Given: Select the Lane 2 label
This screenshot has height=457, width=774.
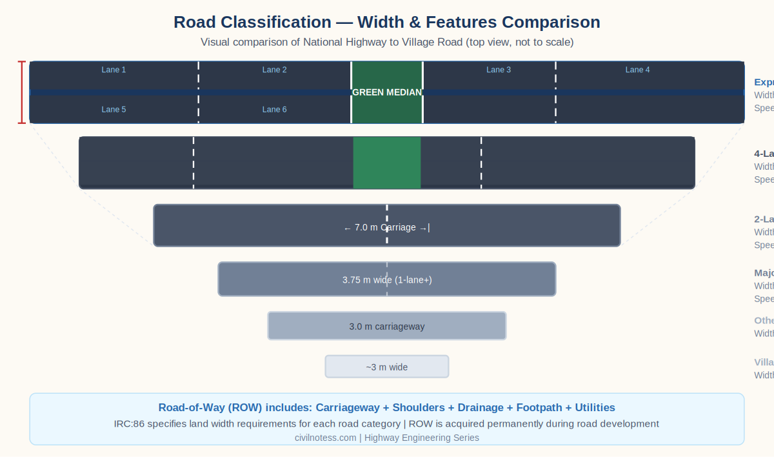Looking at the screenshot, I should coord(274,70).
